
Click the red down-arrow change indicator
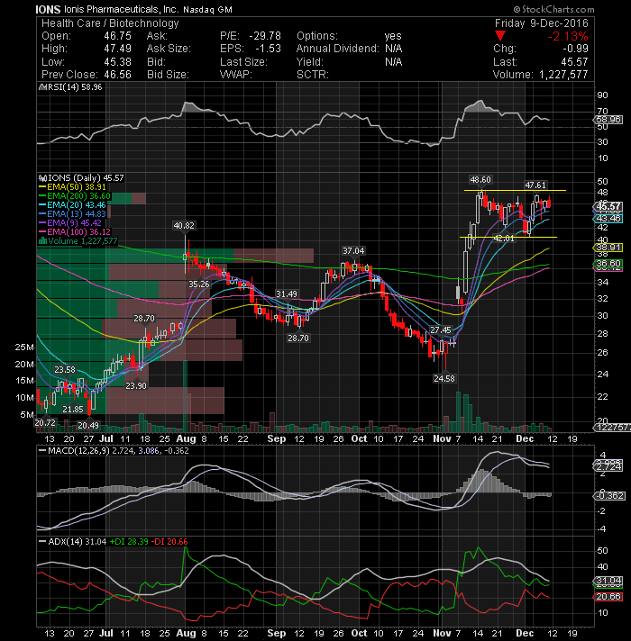coord(500,36)
